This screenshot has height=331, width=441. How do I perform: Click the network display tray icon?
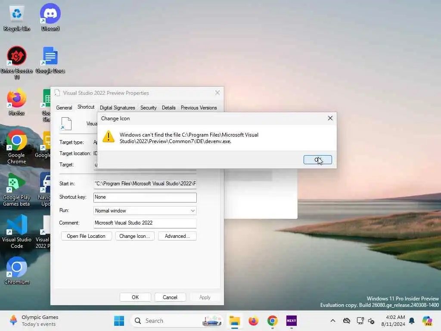point(360,321)
